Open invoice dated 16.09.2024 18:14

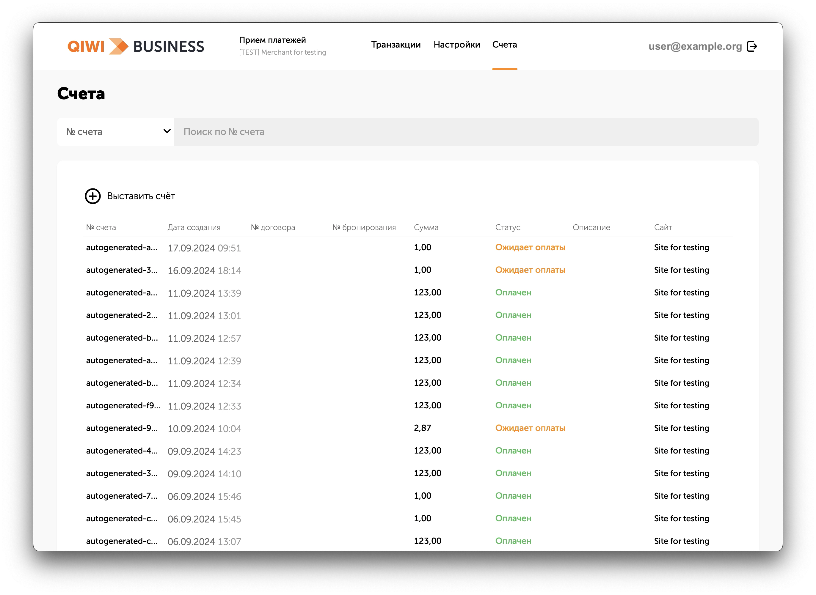[204, 271]
